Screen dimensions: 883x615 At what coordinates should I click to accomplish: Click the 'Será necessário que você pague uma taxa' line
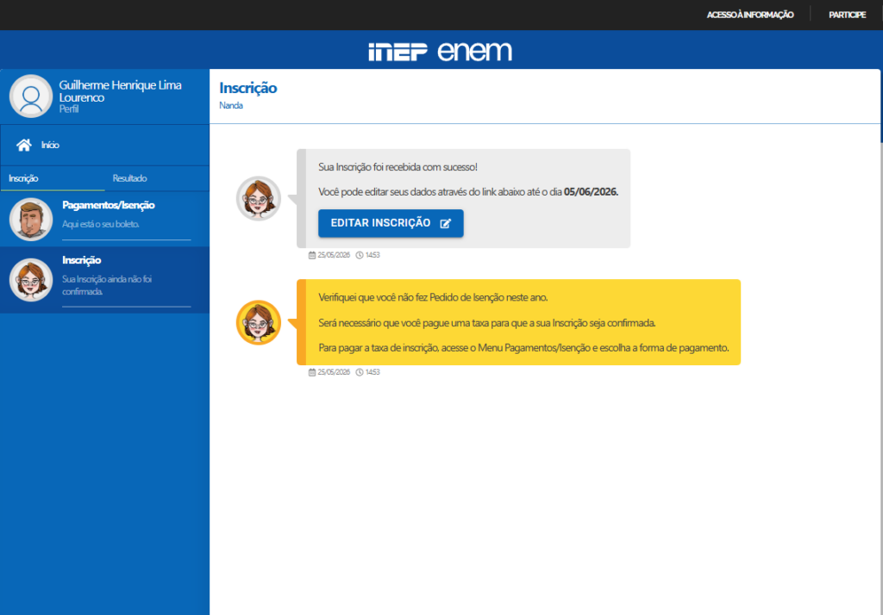487,323
